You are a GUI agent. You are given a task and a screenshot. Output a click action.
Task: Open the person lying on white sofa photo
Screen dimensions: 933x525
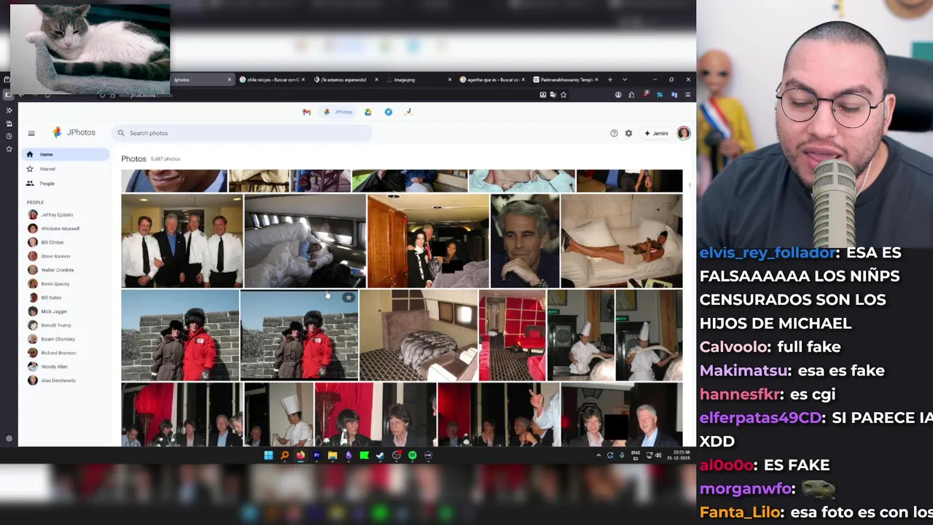622,241
